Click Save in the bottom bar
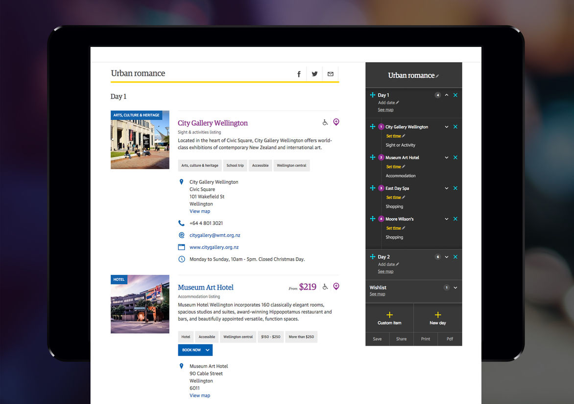574x404 pixels. coord(377,339)
